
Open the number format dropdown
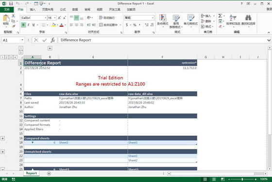pyautogui.click(x=153, y=18)
